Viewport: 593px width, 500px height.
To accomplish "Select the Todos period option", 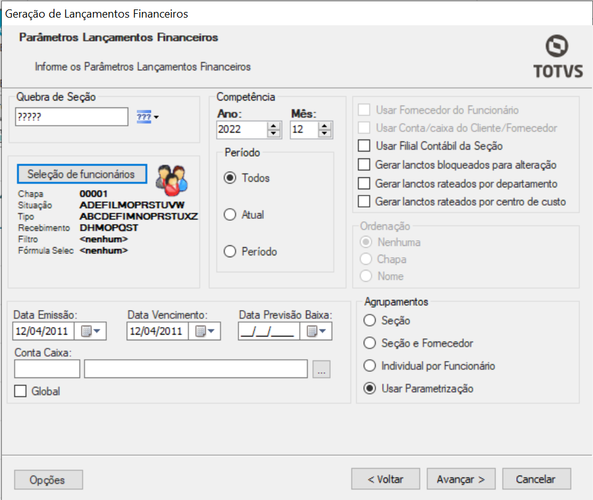I will [230, 177].
